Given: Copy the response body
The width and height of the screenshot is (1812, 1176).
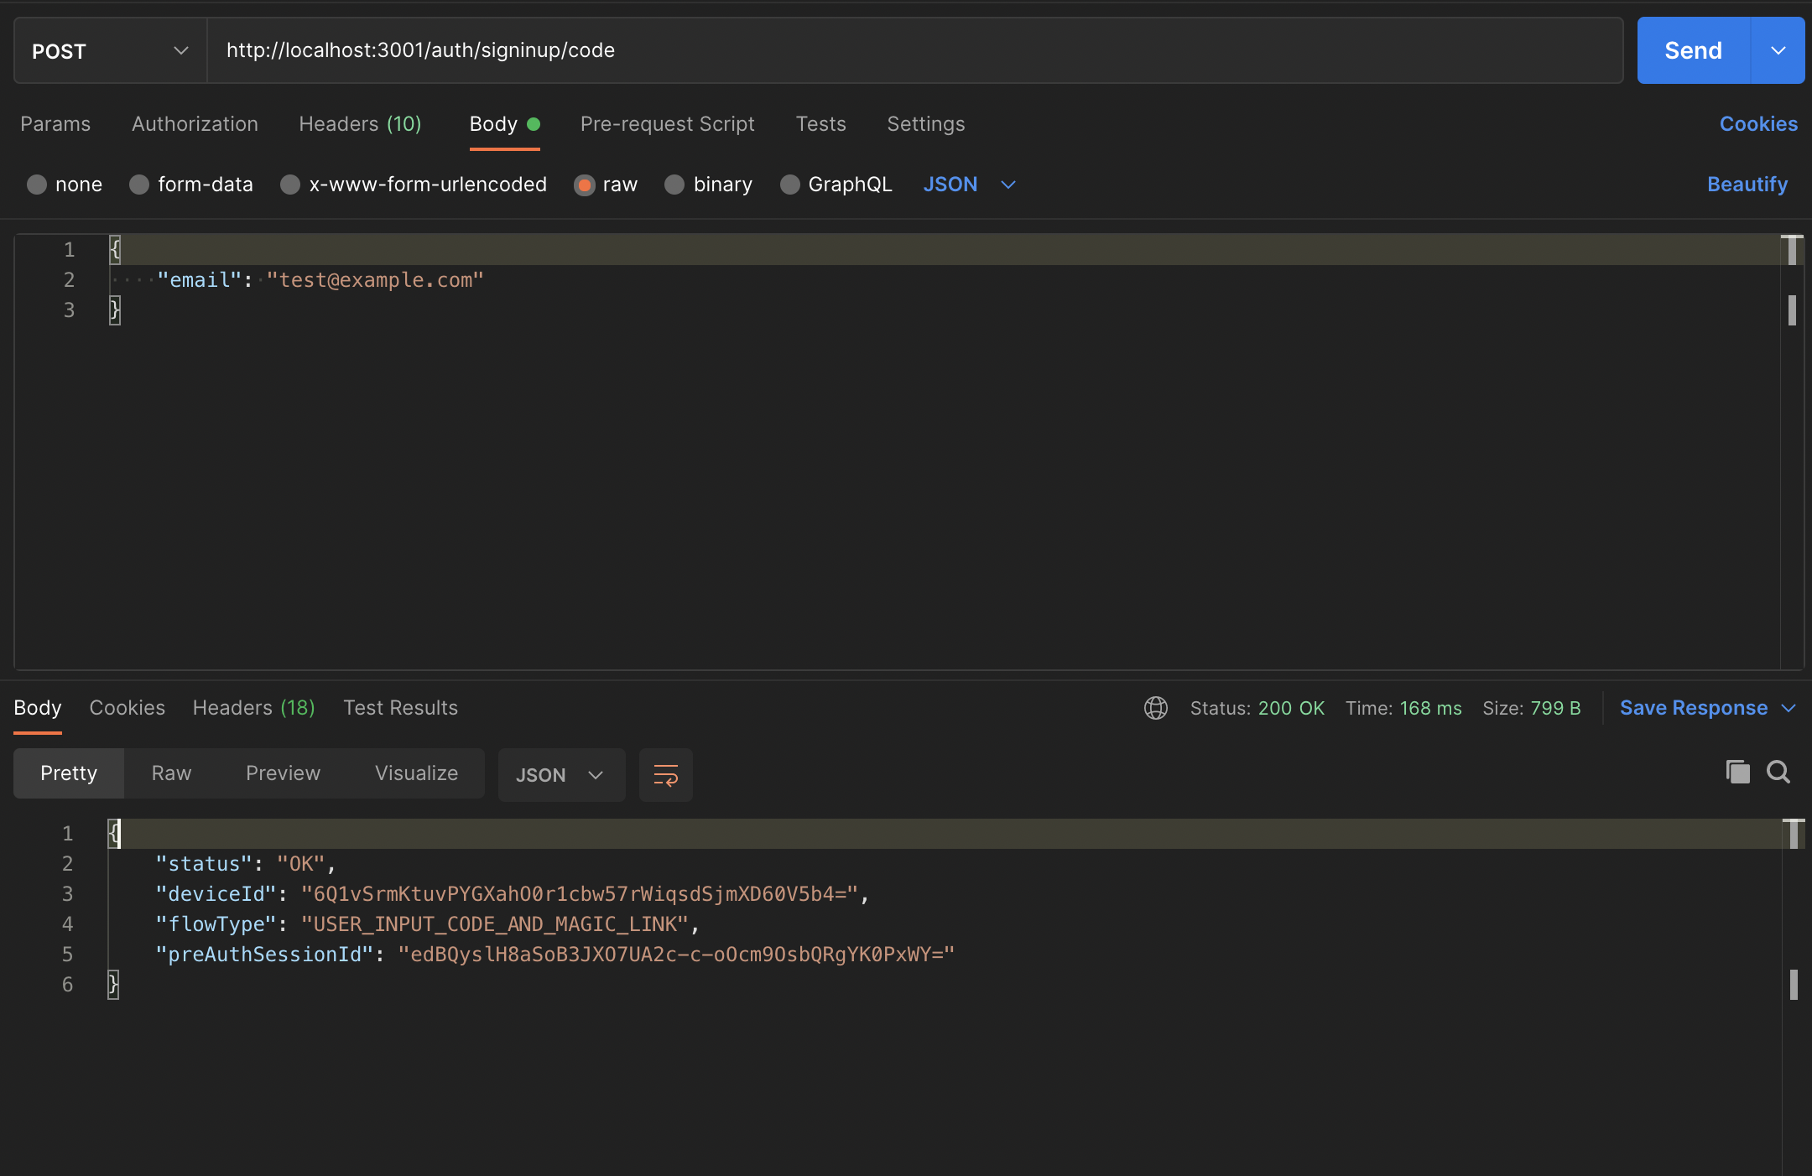Looking at the screenshot, I should pos(1736,773).
